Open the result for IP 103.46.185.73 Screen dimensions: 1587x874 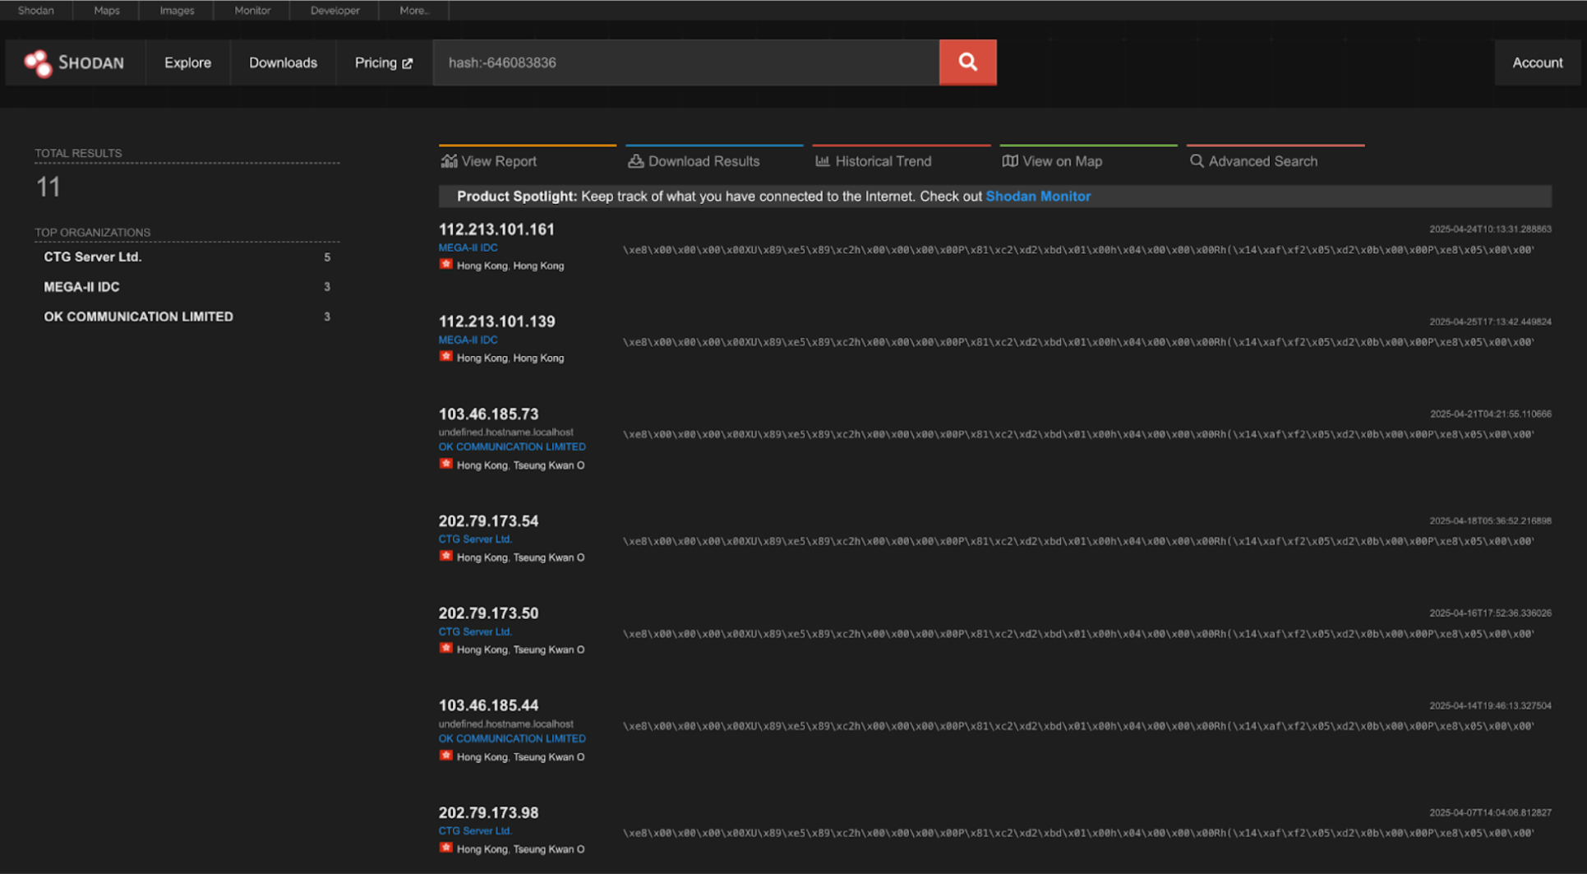click(488, 414)
